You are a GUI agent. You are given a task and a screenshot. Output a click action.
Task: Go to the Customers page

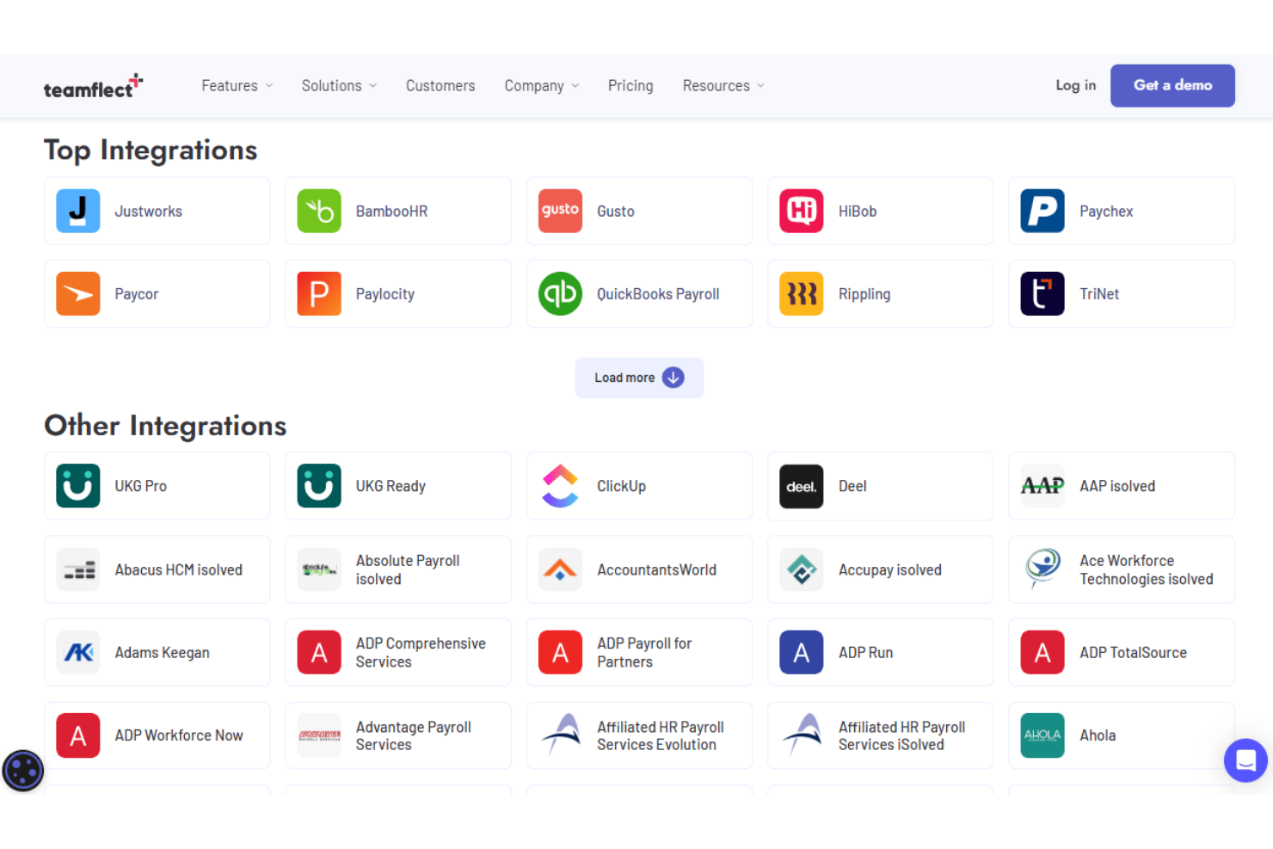440,86
